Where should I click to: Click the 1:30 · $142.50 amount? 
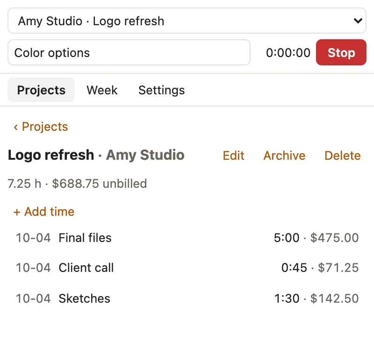click(x=316, y=298)
